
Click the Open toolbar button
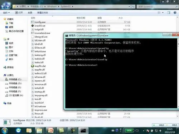click(x=19, y=13)
